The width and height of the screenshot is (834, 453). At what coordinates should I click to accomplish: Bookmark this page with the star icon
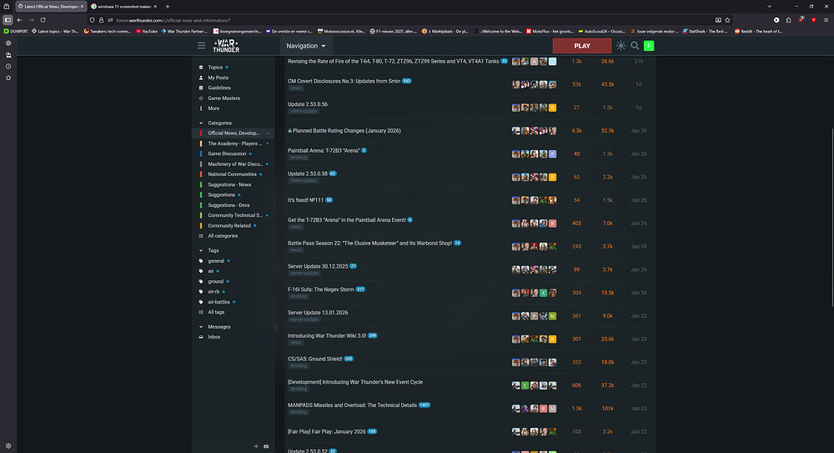(776, 19)
